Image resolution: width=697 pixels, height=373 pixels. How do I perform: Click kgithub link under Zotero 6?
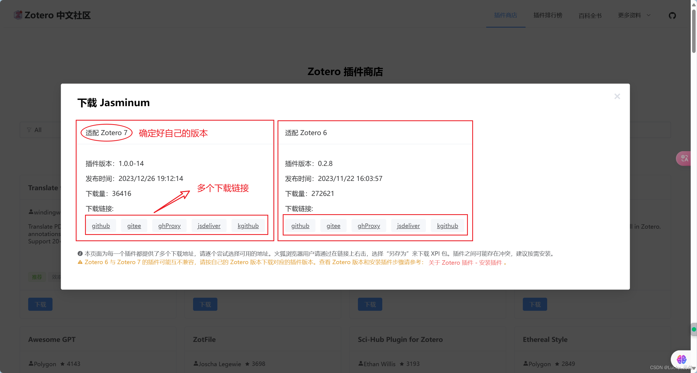tap(447, 226)
